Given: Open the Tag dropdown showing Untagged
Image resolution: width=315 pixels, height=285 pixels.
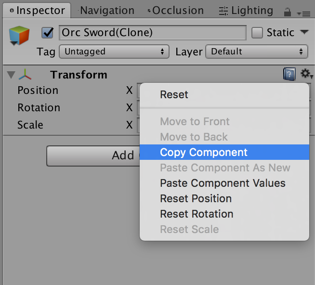Looking at the screenshot, I should point(114,52).
